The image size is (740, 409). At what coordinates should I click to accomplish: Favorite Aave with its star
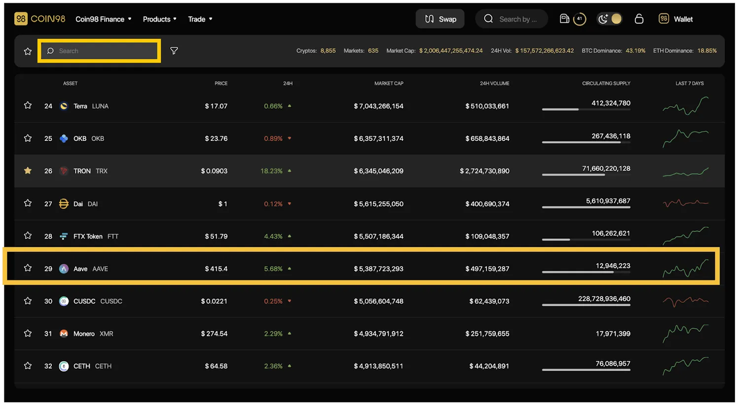point(28,268)
